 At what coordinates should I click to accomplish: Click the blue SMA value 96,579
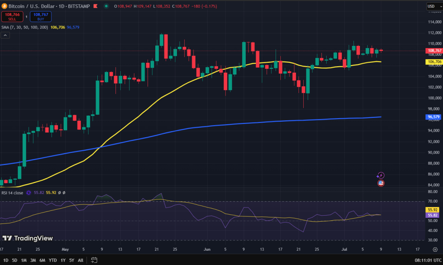pos(73,27)
